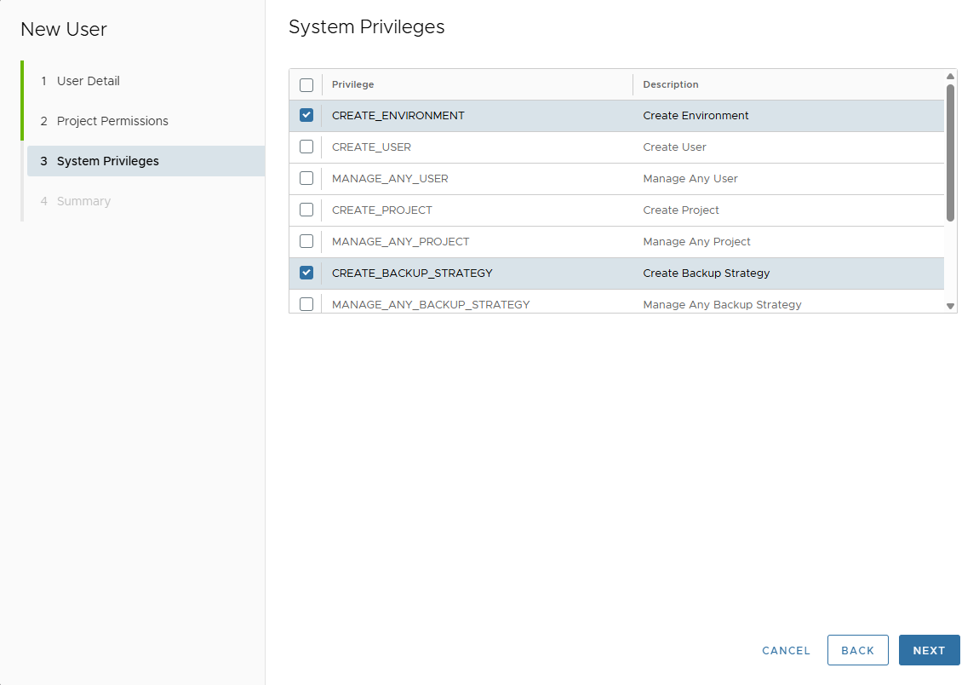Sort by the Privilege column header
This screenshot has width=979, height=685.
point(352,84)
